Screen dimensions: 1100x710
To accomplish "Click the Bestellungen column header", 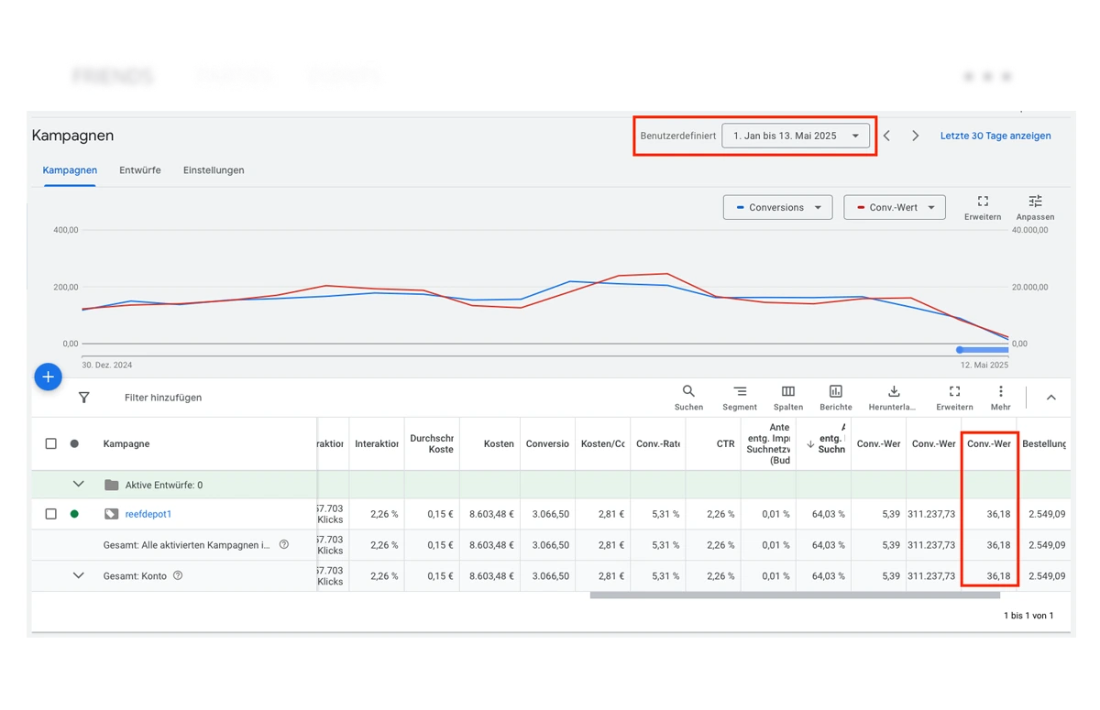I will (x=1043, y=444).
